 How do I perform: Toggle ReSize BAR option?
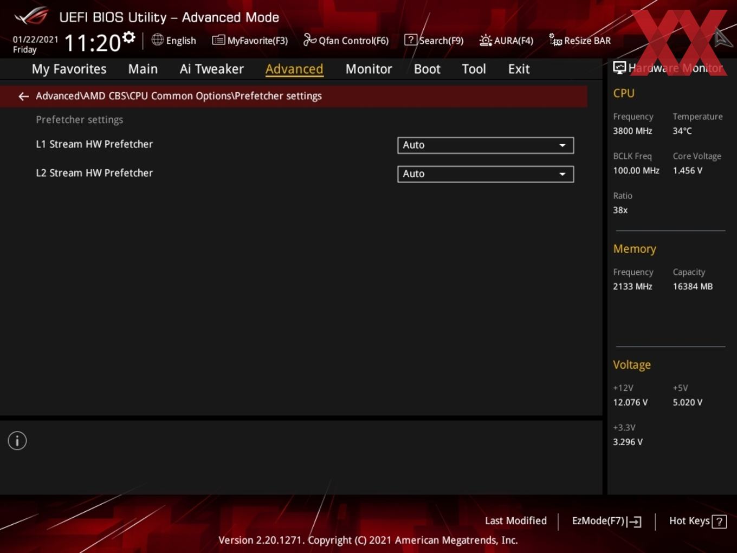tap(580, 40)
